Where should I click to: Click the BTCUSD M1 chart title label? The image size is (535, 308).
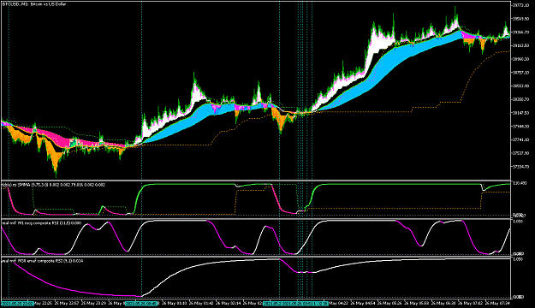(x=34, y=4)
